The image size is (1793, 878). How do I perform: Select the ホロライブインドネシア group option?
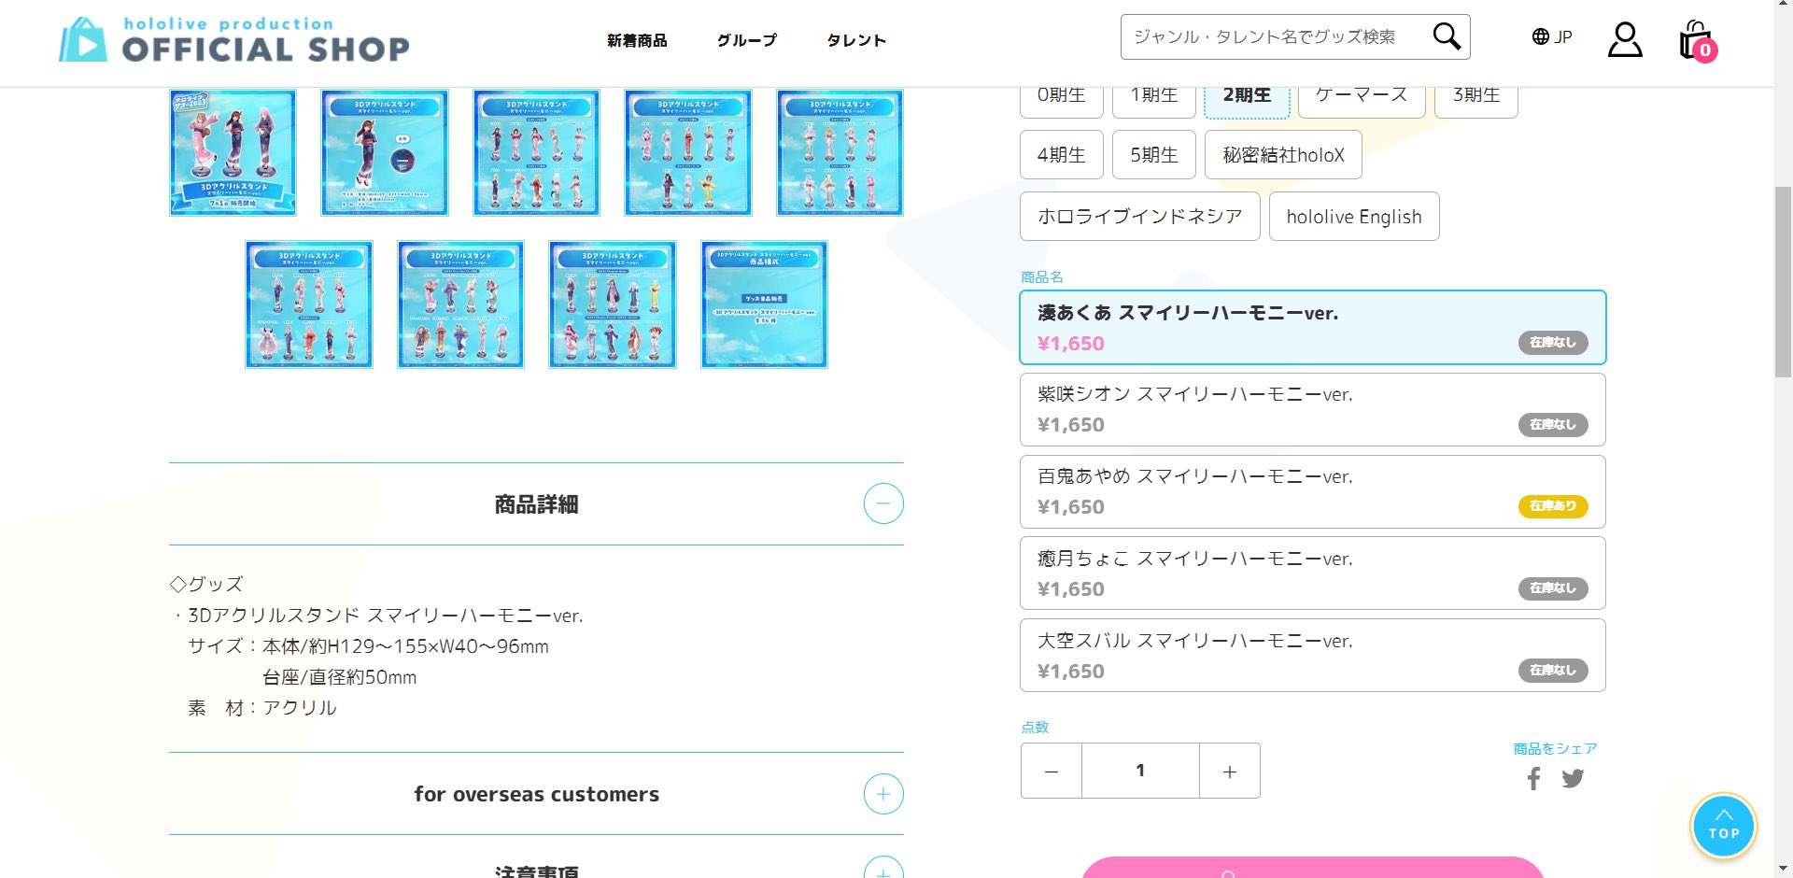click(x=1139, y=217)
